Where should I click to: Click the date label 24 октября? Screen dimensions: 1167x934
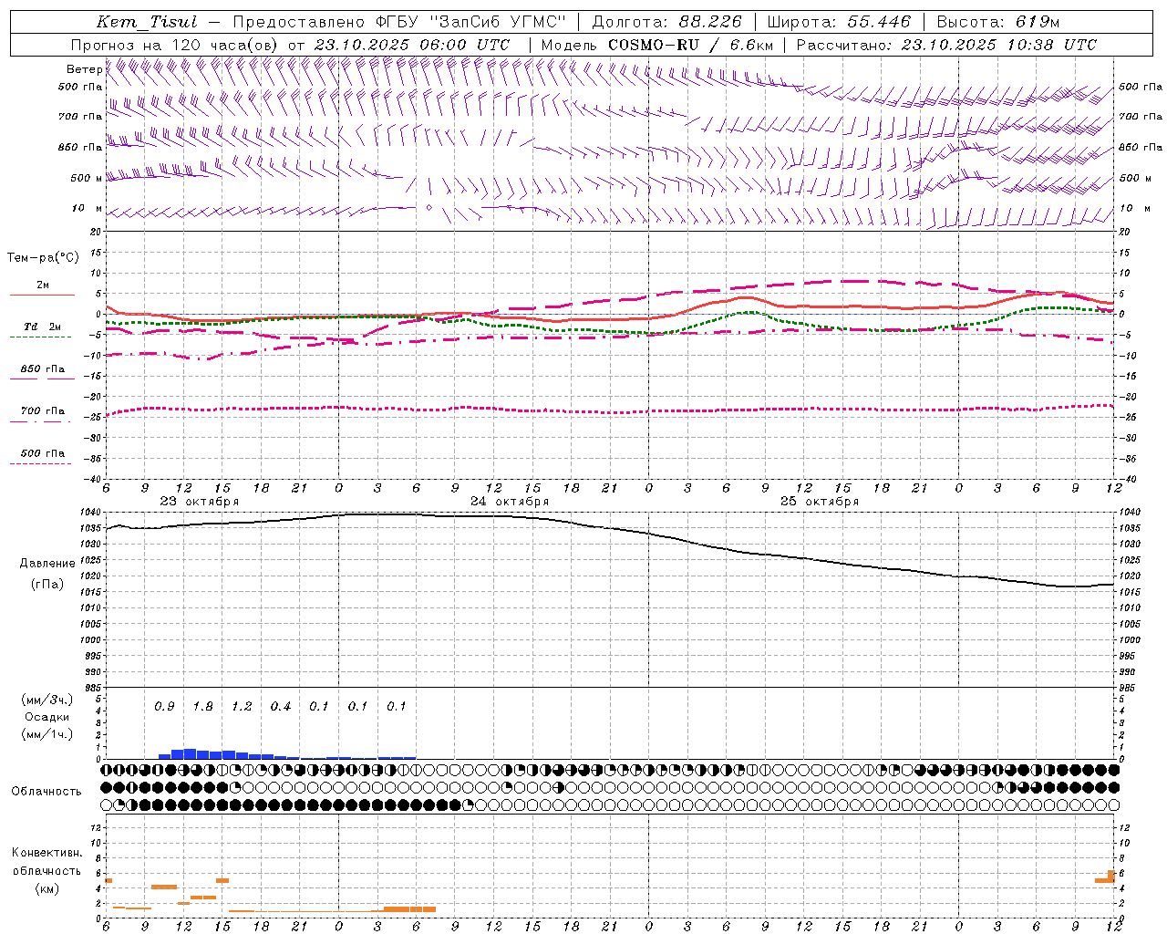click(x=510, y=502)
